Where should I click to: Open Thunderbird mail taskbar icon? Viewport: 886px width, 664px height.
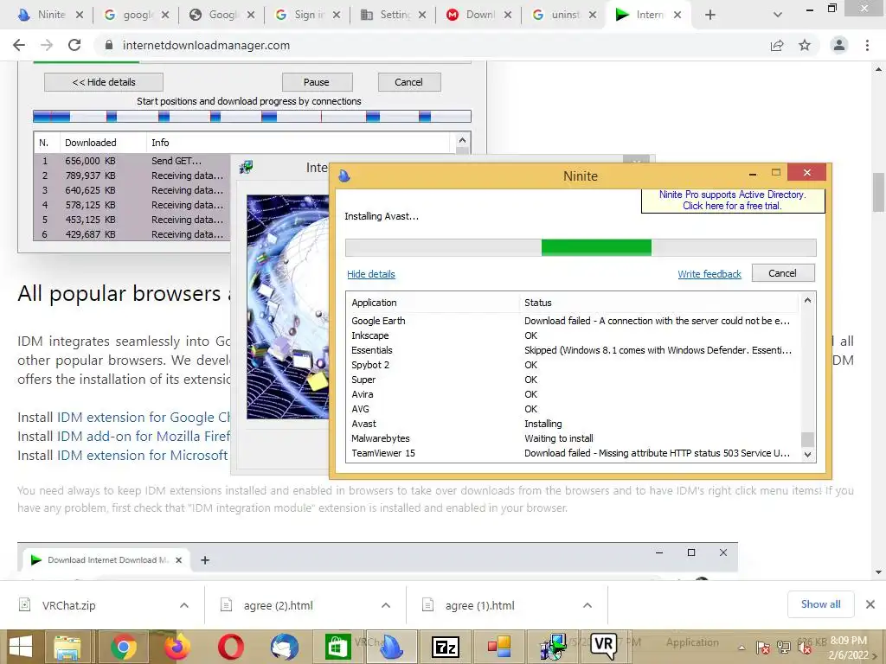284,647
